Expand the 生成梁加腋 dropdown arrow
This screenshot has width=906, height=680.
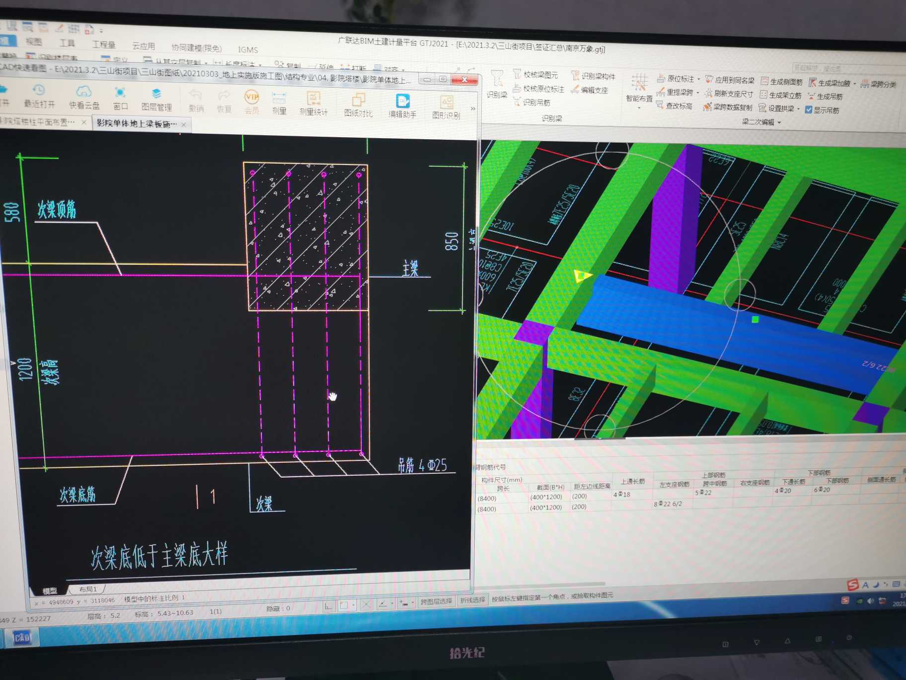pyautogui.click(x=855, y=84)
